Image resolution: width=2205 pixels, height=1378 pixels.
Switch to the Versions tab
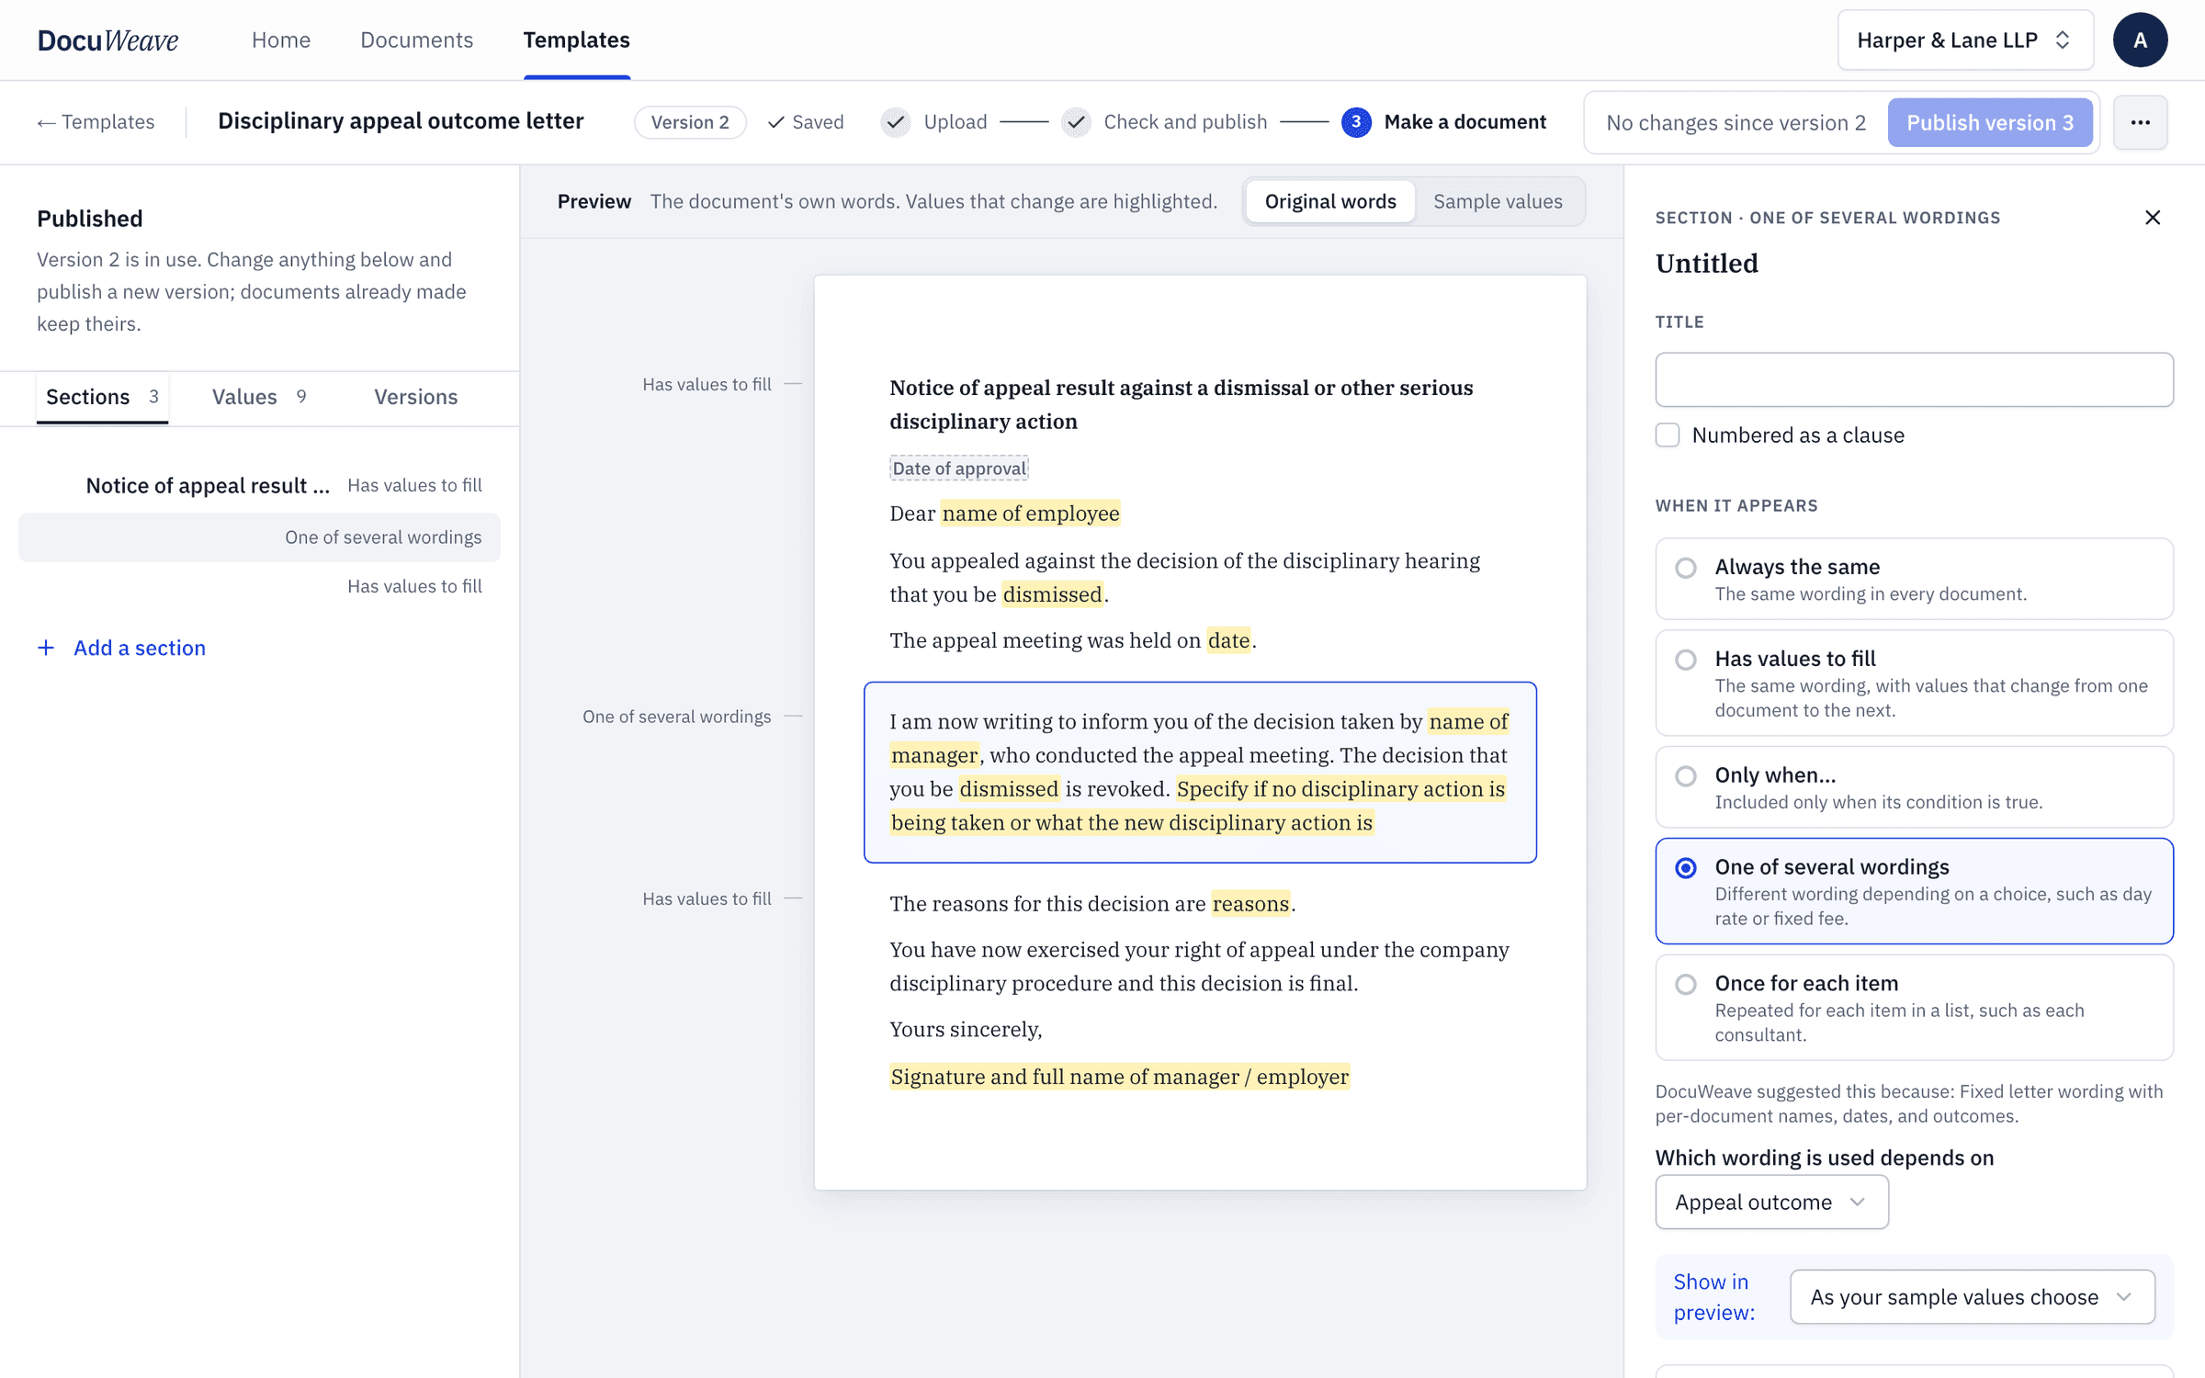[415, 397]
